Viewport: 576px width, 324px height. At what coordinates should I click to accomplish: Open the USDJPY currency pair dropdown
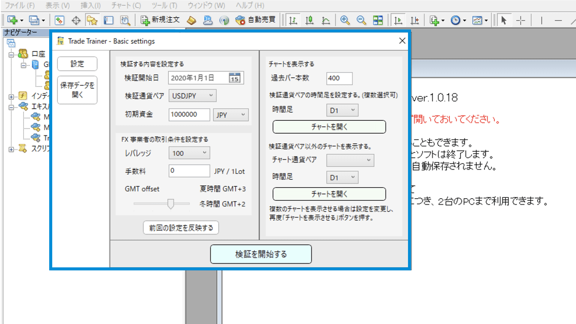pos(192,96)
